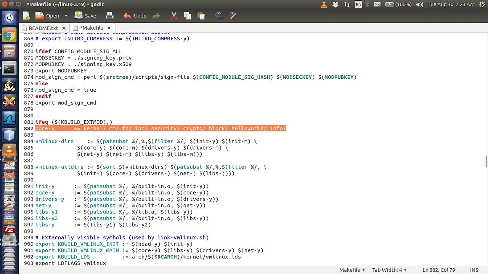Viewport: 488px width, 274px height.
Task: Open the Files manager in the dock
Action: click(x=9, y=52)
